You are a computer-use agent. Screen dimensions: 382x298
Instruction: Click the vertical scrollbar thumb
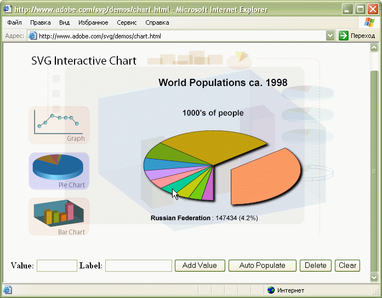[374, 171]
